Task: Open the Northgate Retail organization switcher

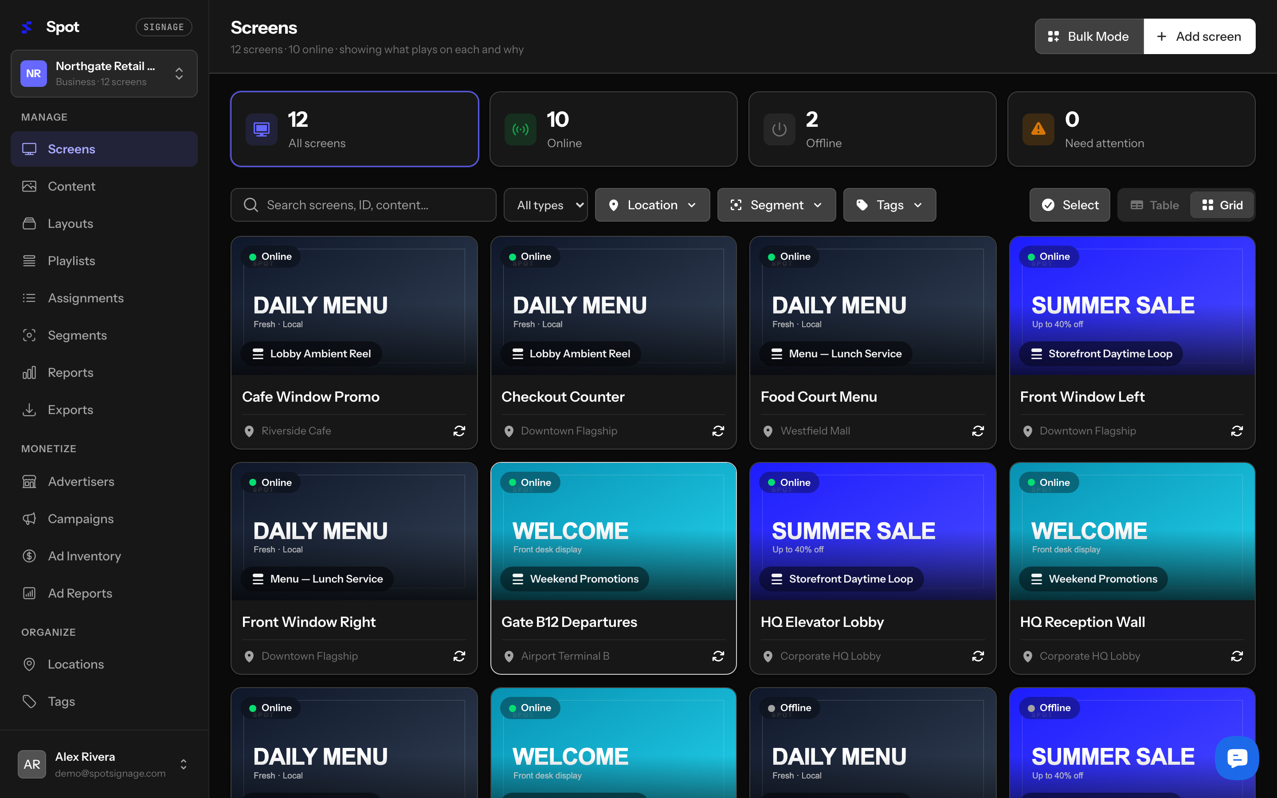Action: (104, 73)
